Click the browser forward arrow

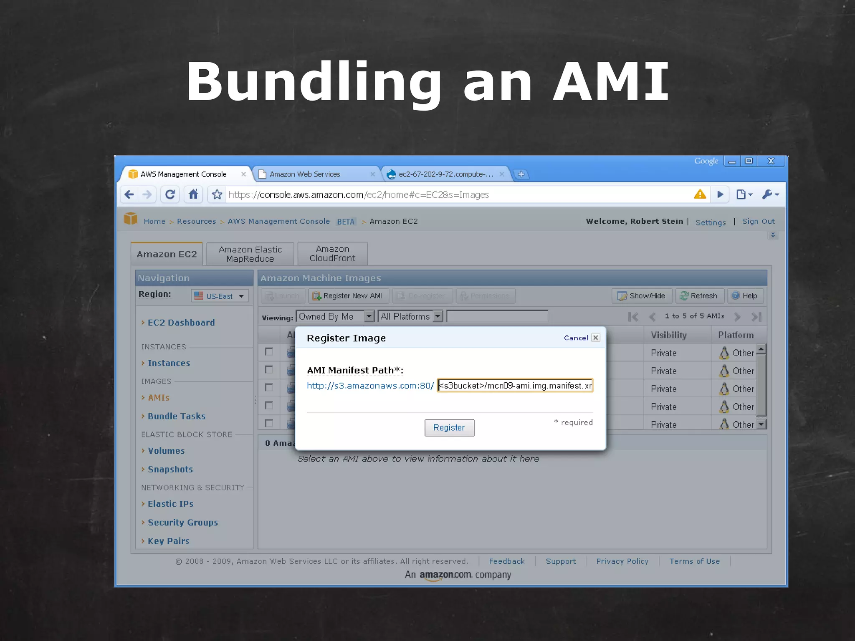tap(147, 194)
